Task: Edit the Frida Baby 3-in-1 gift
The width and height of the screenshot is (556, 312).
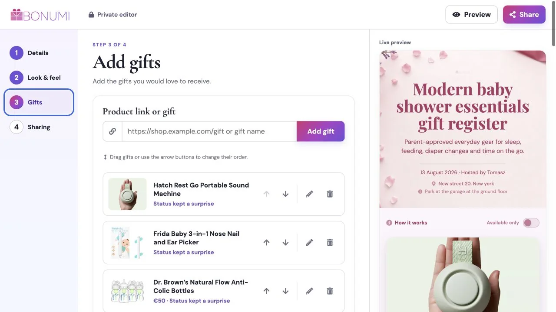Action: 309,243
